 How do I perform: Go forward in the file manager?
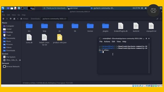pos(7,19)
